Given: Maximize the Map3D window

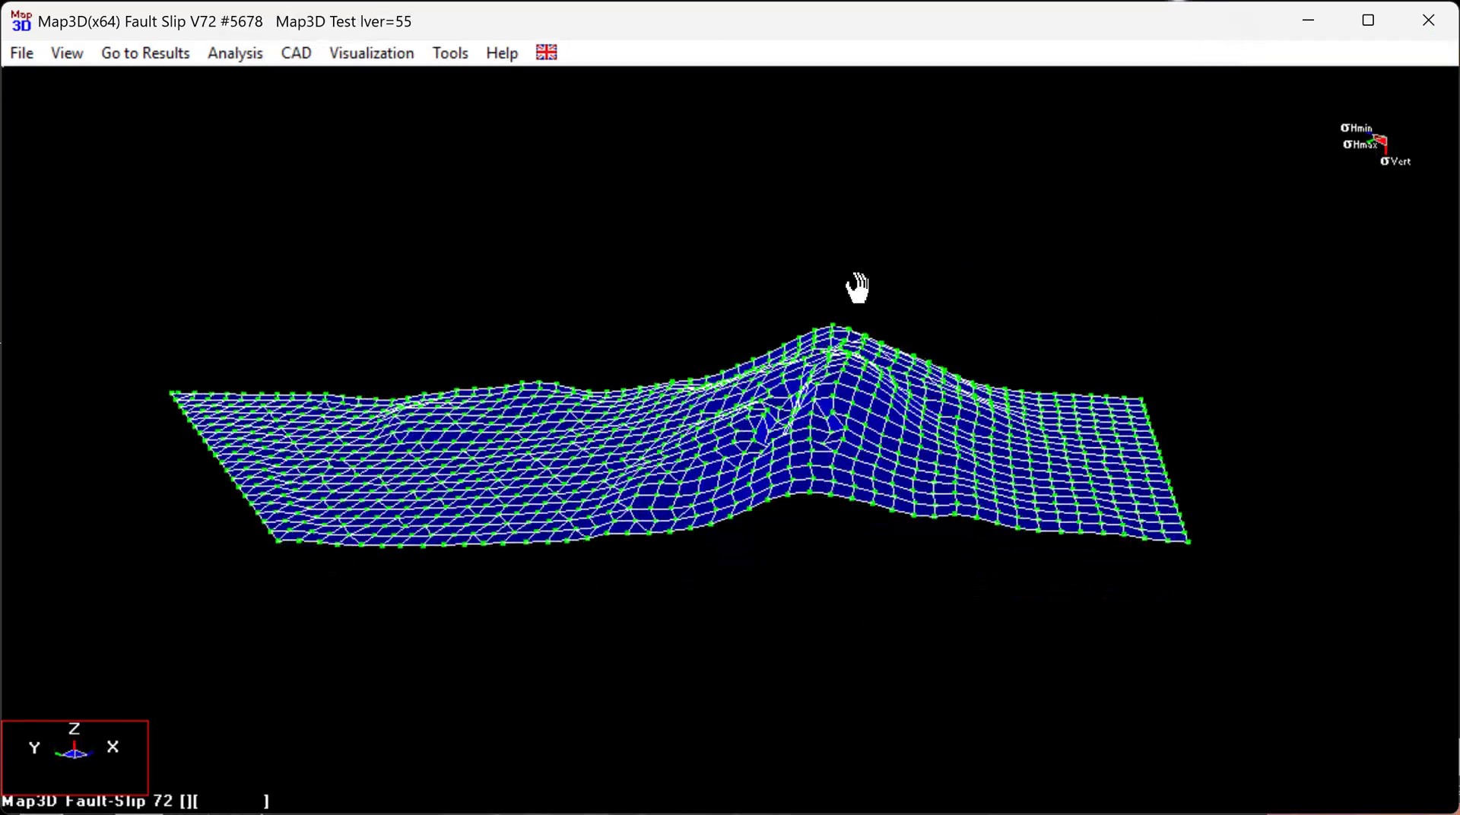Looking at the screenshot, I should click(1368, 21).
